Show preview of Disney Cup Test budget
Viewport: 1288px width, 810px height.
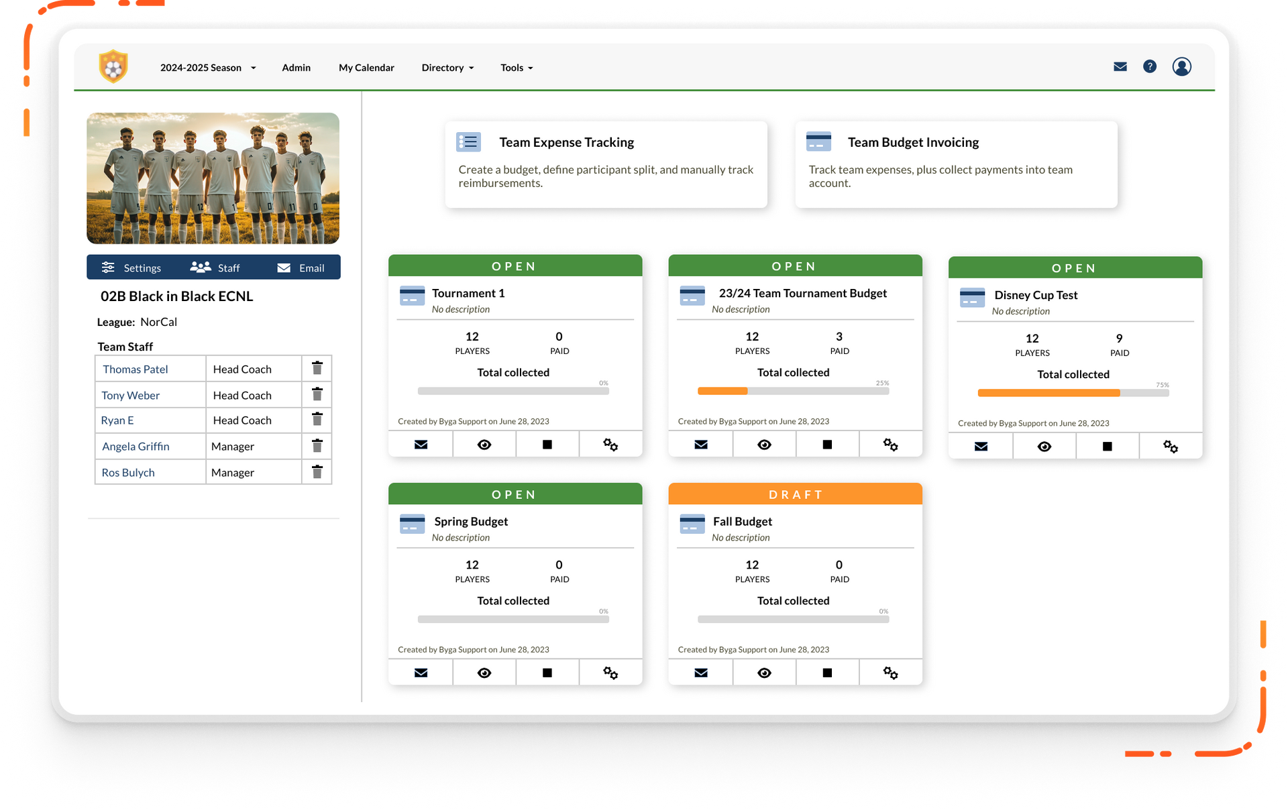1044,446
